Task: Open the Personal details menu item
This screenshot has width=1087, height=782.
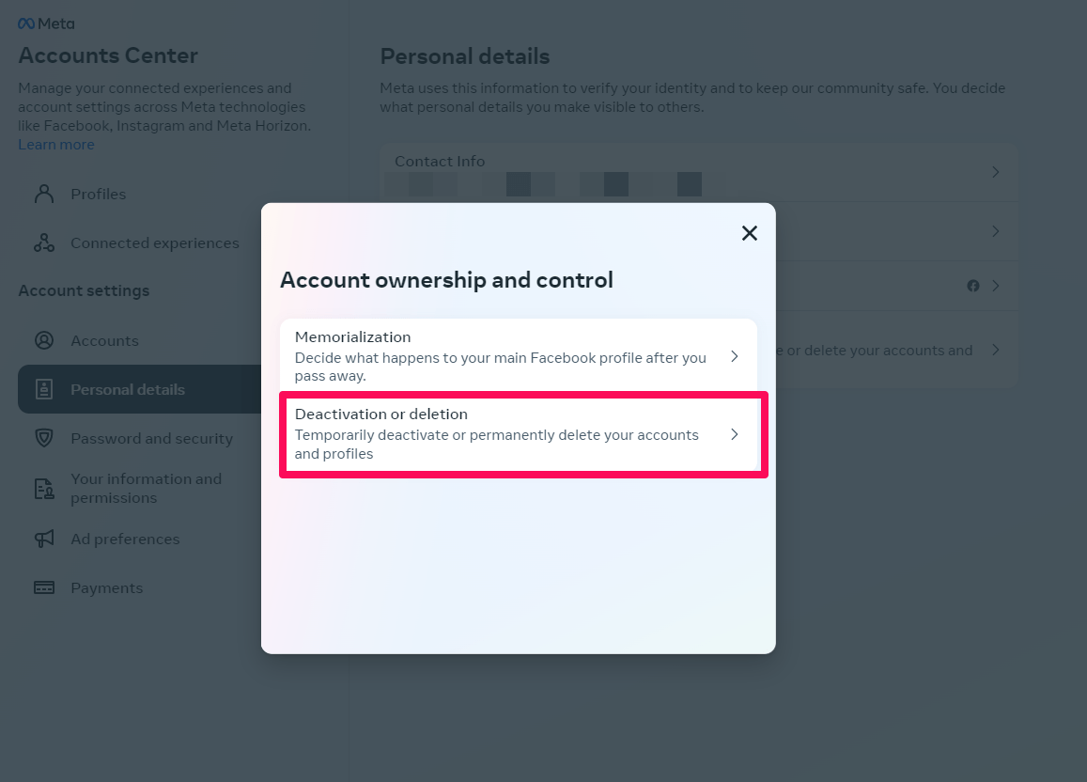Action: pyautogui.click(x=128, y=390)
